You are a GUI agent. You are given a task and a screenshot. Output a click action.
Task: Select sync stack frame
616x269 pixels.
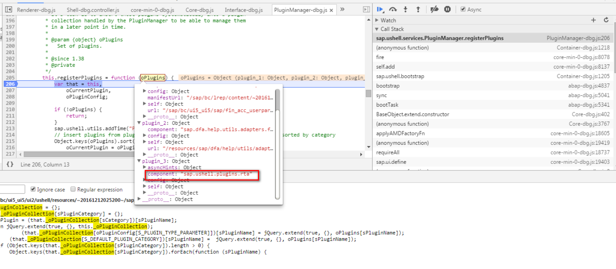pos(493,95)
